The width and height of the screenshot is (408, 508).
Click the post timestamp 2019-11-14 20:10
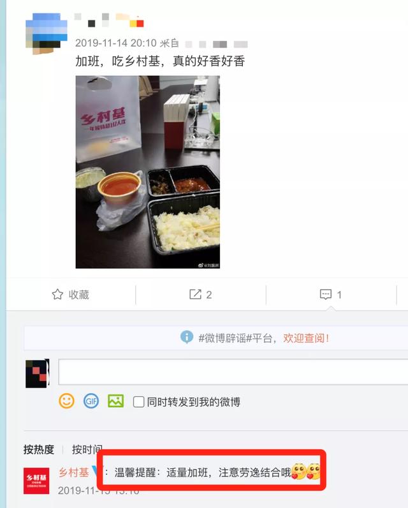click(116, 43)
